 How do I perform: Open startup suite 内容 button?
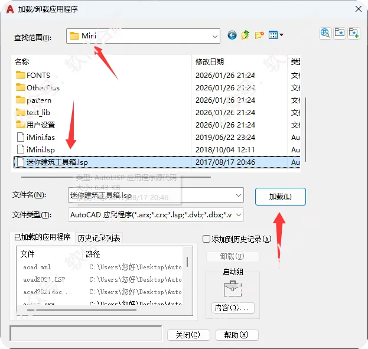point(233,308)
